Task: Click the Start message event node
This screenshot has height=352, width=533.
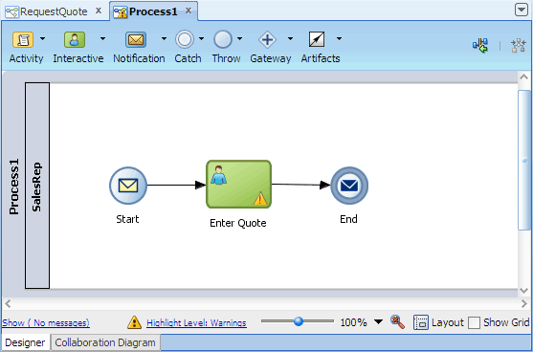Action: pyautogui.click(x=128, y=186)
